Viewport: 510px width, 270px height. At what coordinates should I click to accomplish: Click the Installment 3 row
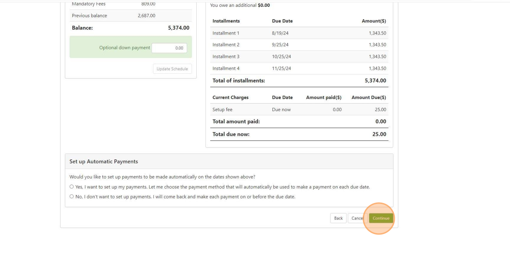point(299,56)
